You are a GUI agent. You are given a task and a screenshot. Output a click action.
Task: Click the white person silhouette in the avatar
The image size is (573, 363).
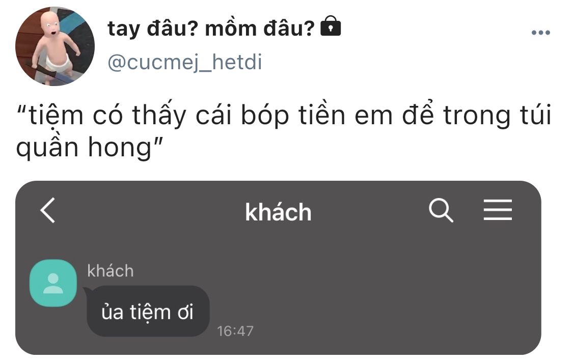pyautogui.click(x=53, y=284)
